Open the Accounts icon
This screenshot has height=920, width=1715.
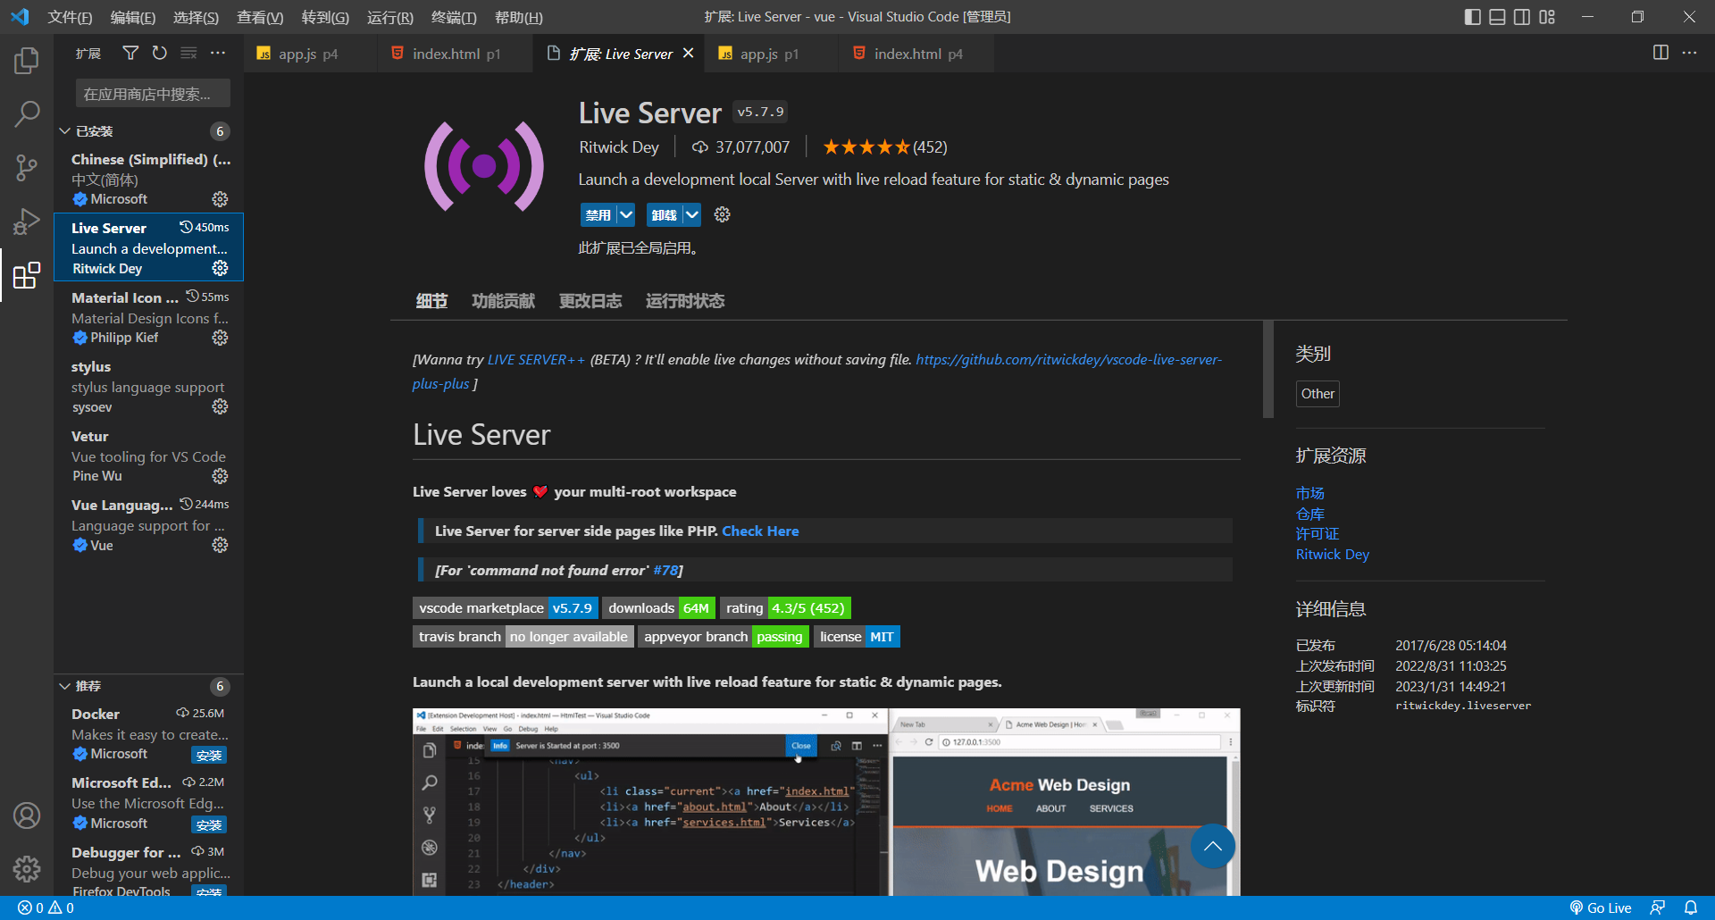coord(27,815)
